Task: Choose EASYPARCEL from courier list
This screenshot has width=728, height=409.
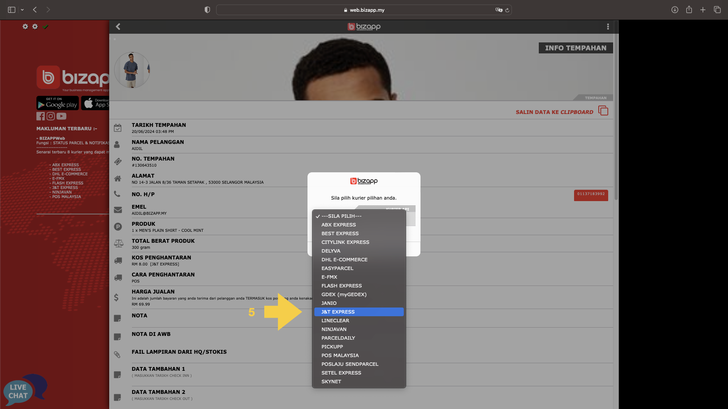Action: click(359, 268)
